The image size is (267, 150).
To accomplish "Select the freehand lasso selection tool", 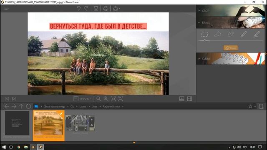I will 218,34.
